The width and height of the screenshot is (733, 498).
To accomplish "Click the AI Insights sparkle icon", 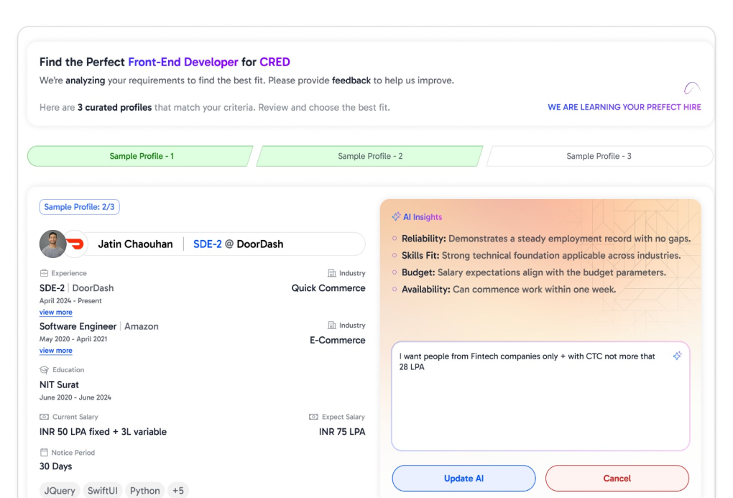I will tap(396, 216).
